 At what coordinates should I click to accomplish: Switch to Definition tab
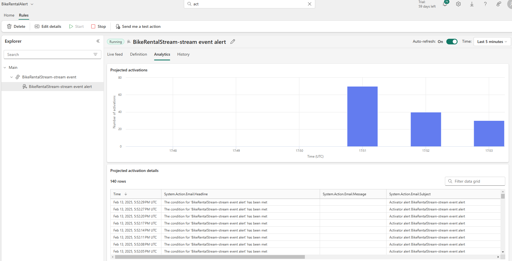(x=138, y=54)
